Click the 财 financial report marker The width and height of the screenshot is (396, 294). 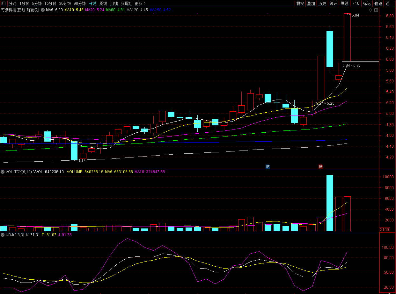pyautogui.click(x=268, y=166)
